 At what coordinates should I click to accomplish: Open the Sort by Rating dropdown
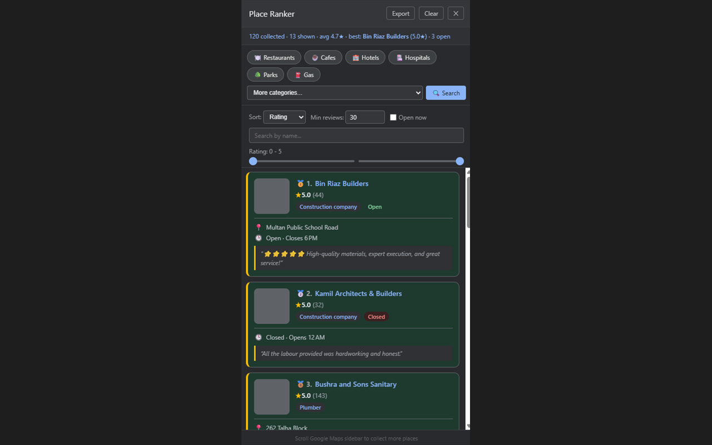tap(284, 117)
